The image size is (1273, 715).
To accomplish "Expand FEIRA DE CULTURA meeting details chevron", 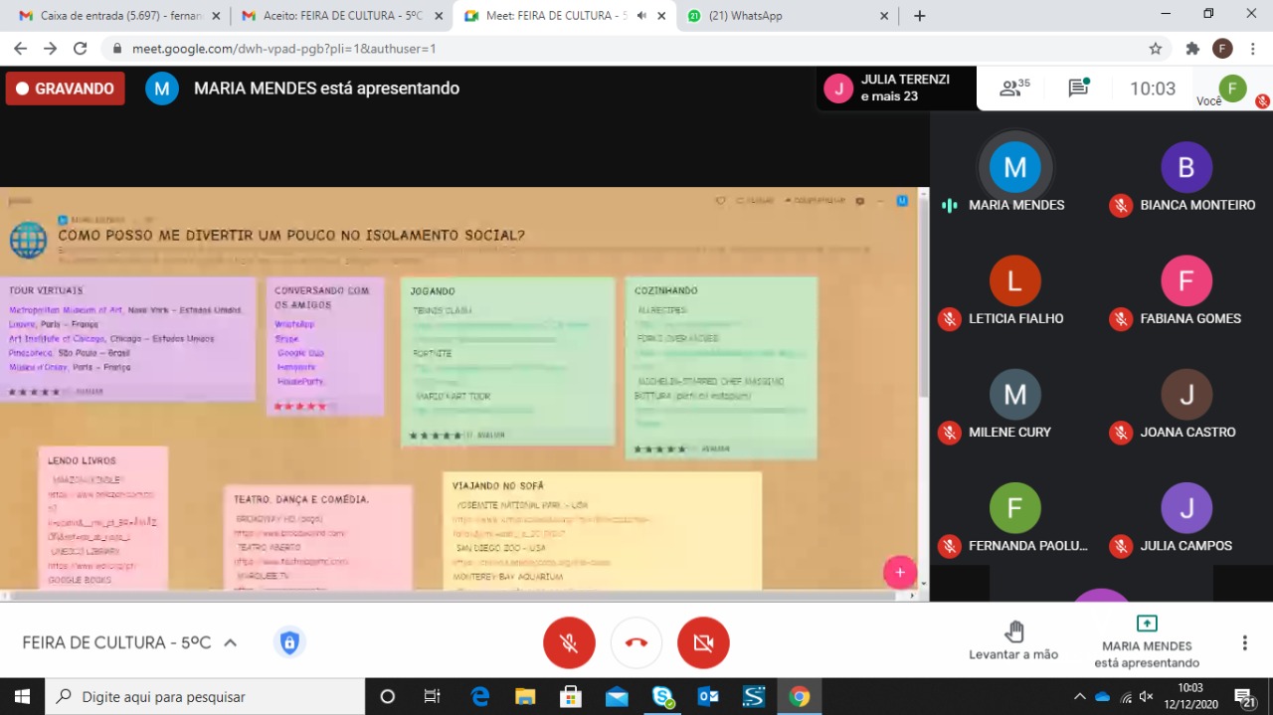I will point(231,642).
